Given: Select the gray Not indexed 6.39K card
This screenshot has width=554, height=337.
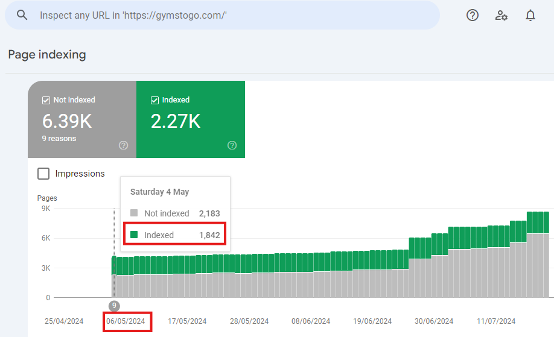Looking at the screenshot, I should pos(82,119).
